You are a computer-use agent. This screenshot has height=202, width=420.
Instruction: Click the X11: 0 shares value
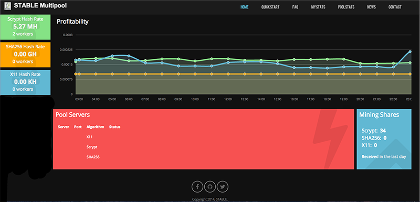tap(369, 145)
